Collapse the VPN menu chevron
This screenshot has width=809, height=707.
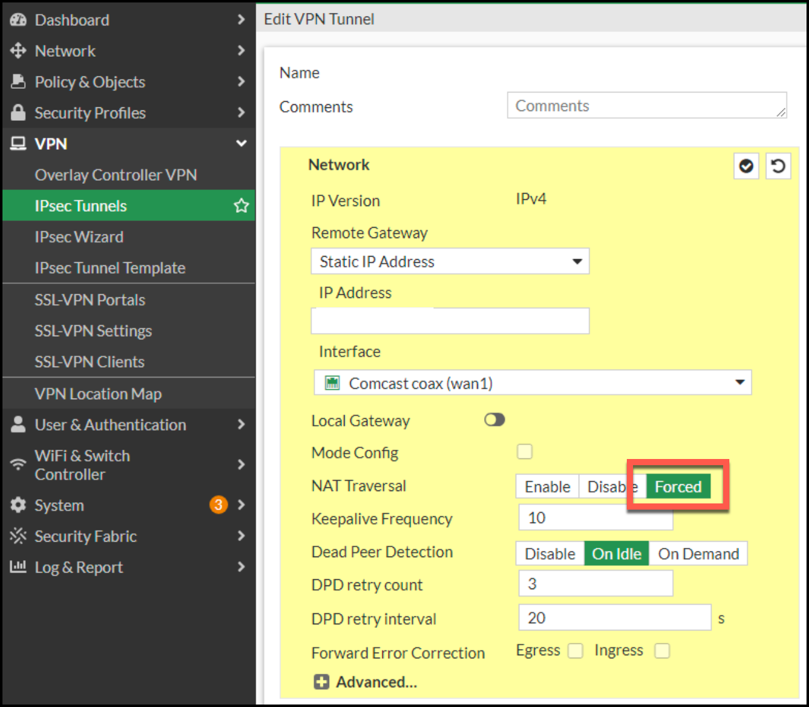tap(241, 144)
